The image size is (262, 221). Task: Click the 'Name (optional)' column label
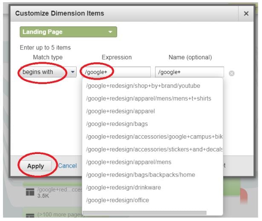point(190,57)
